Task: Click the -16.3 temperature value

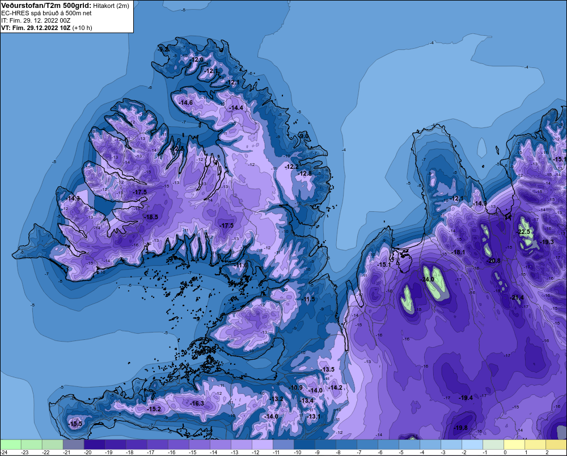Action: pos(197,403)
